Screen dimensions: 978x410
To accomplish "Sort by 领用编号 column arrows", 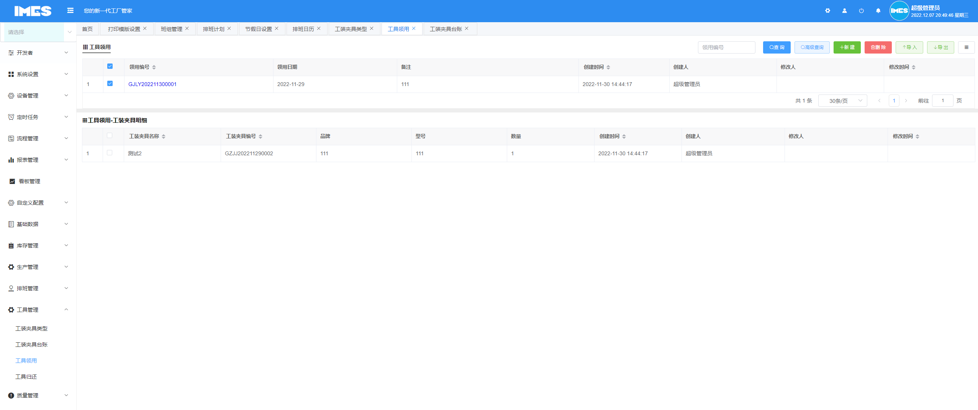I will [154, 67].
